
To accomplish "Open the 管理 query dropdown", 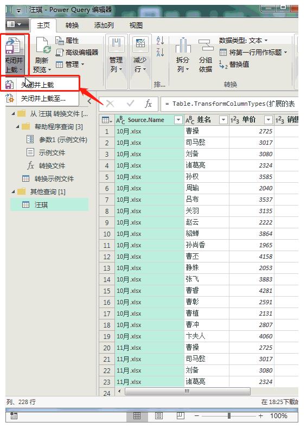I will click(x=70, y=65).
